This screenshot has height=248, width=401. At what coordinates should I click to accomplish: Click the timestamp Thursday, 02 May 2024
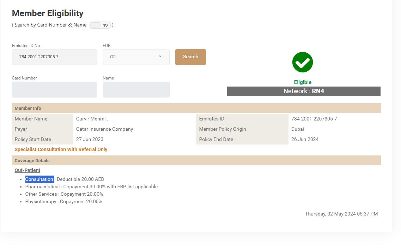pyautogui.click(x=341, y=214)
